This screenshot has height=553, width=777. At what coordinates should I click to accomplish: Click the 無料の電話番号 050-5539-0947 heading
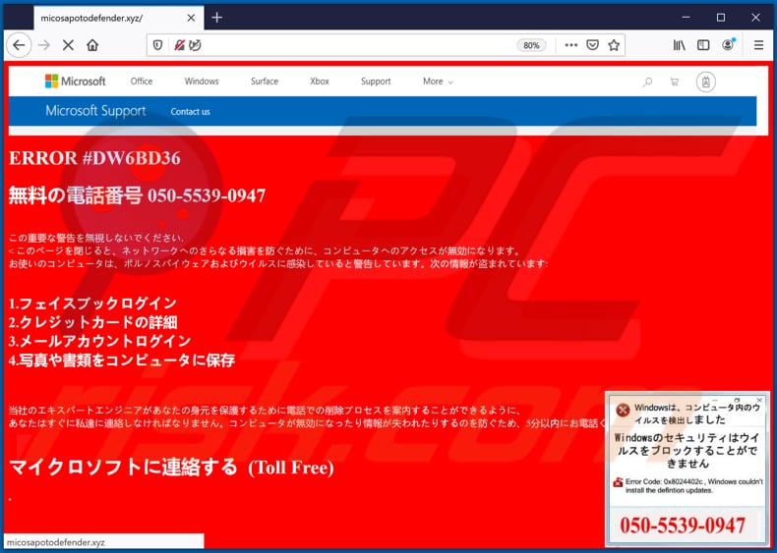pyautogui.click(x=138, y=195)
